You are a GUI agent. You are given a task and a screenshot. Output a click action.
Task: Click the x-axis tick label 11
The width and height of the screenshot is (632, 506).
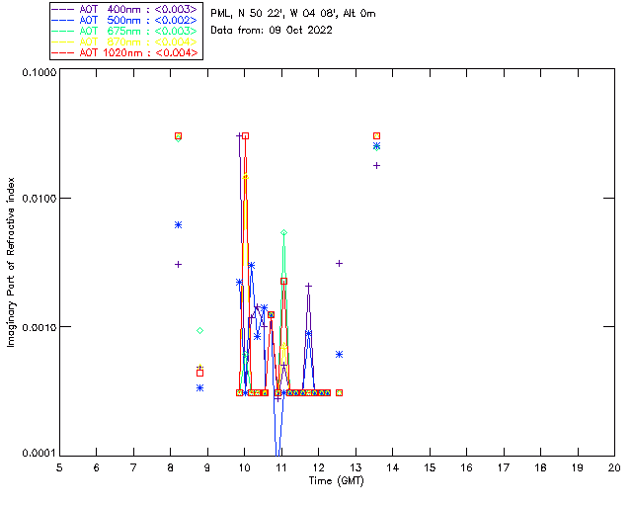coord(281,467)
